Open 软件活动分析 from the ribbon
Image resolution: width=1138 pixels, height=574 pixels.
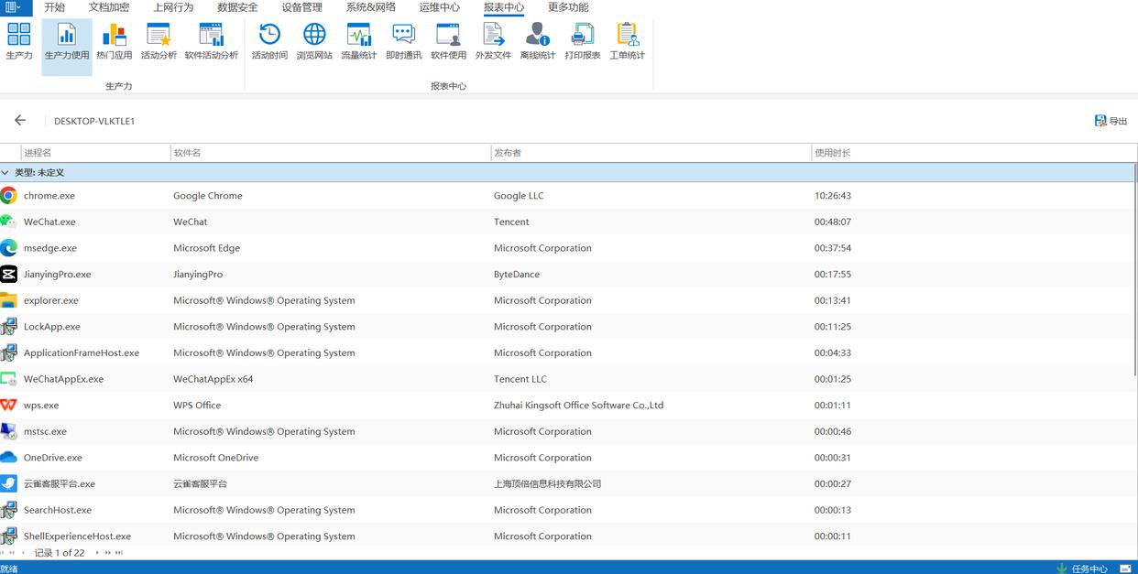[211, 41]
